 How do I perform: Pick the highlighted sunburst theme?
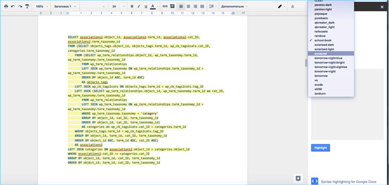331,53
